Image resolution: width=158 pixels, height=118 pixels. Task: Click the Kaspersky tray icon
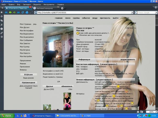(x=146, y=116)
